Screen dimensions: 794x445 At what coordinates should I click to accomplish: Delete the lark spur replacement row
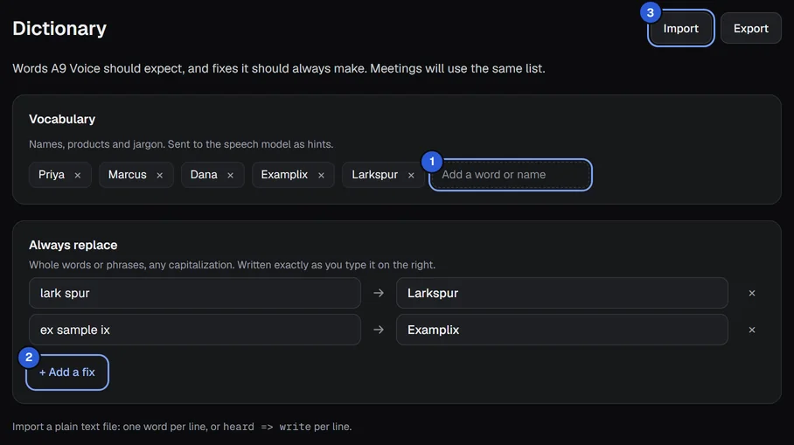(x=752, y=293)
